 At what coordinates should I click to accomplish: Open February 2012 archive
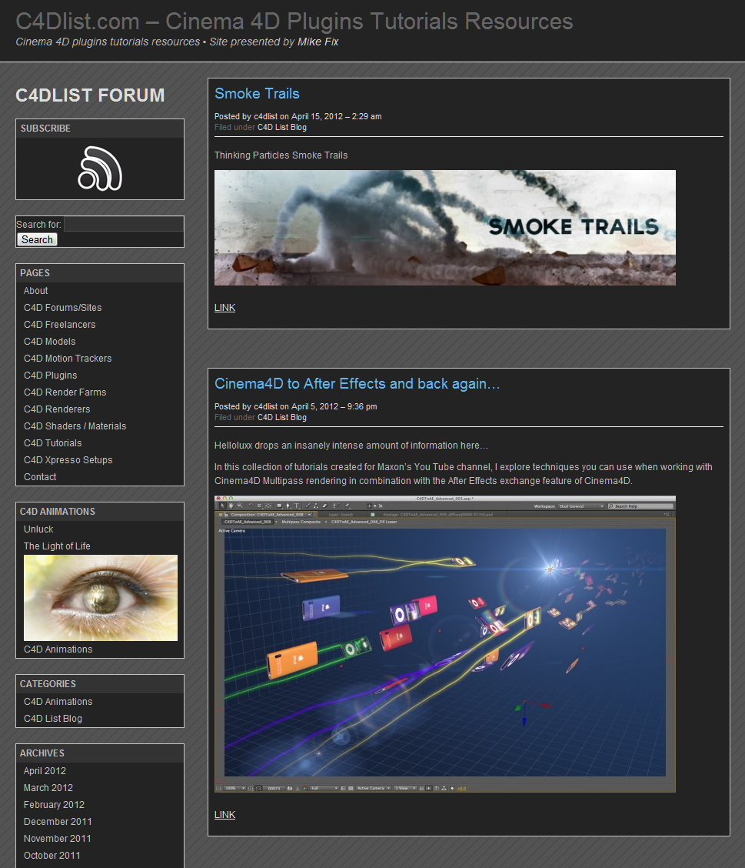click(x=54, y=805)
